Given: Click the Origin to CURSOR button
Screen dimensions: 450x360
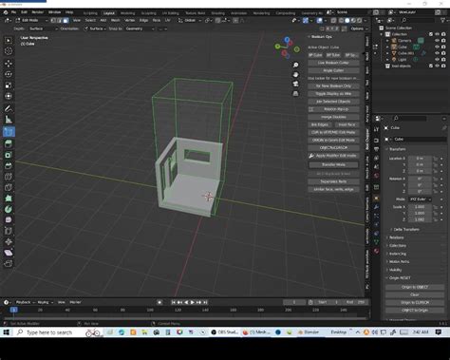Looking at the screenshot, I should tap(415, 302).
